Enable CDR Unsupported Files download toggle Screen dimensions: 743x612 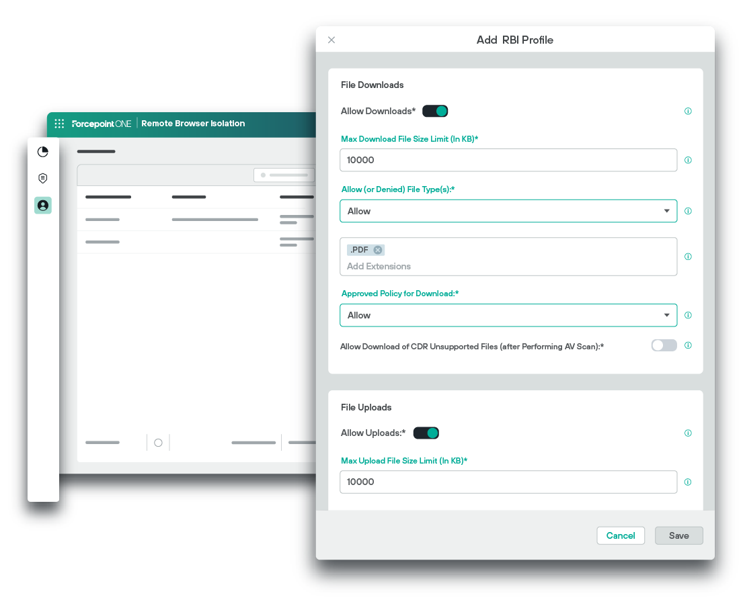664,345
